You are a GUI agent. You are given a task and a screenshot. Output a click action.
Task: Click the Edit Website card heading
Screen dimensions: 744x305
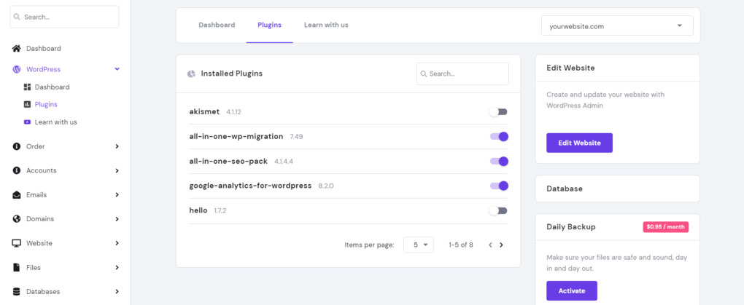570,68
